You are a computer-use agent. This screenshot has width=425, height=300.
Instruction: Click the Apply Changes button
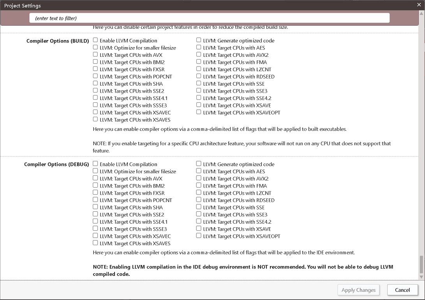pos(358,290)
